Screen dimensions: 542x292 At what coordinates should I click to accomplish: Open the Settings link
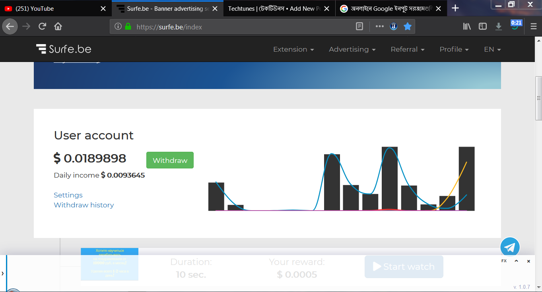pyautogui.click(x=68, y=195)
